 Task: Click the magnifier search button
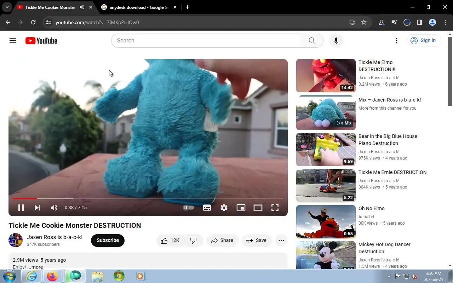click(x=312, y=41)
